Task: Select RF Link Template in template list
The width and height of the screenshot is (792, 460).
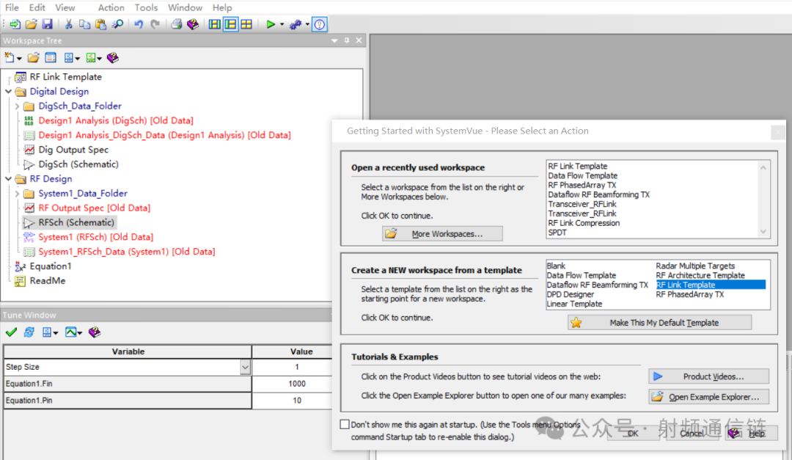Action: coord(710,285)
